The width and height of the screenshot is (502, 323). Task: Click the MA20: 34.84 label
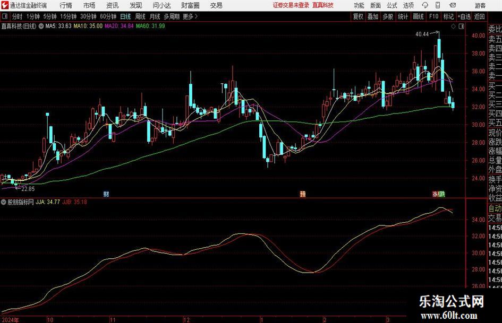click(x=119, y=26)
